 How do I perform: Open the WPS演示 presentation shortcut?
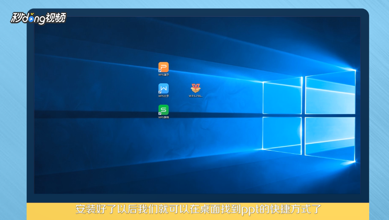[163, 67]
